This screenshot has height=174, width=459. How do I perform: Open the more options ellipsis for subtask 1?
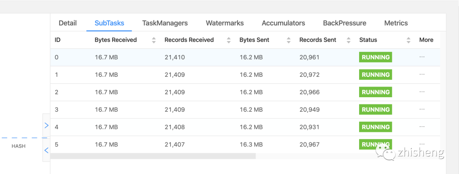click(x=422, y=74)
